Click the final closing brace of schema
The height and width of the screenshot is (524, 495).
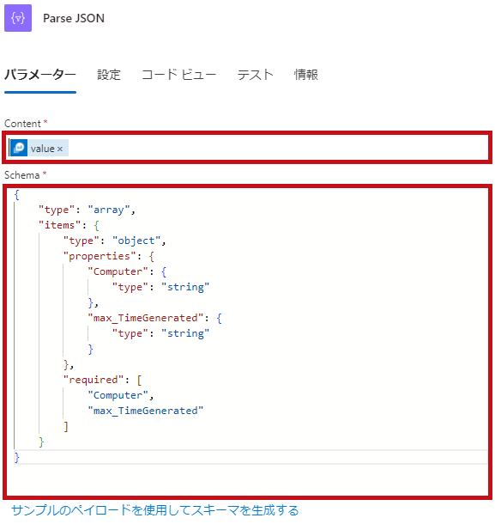click(x=17, y=457)
